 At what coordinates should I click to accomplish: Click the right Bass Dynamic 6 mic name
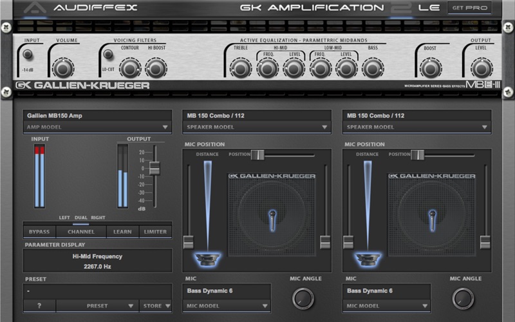[370, 291]
